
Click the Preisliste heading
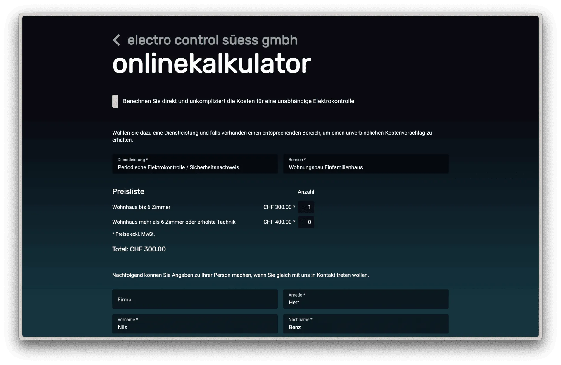tap(128, 191)
